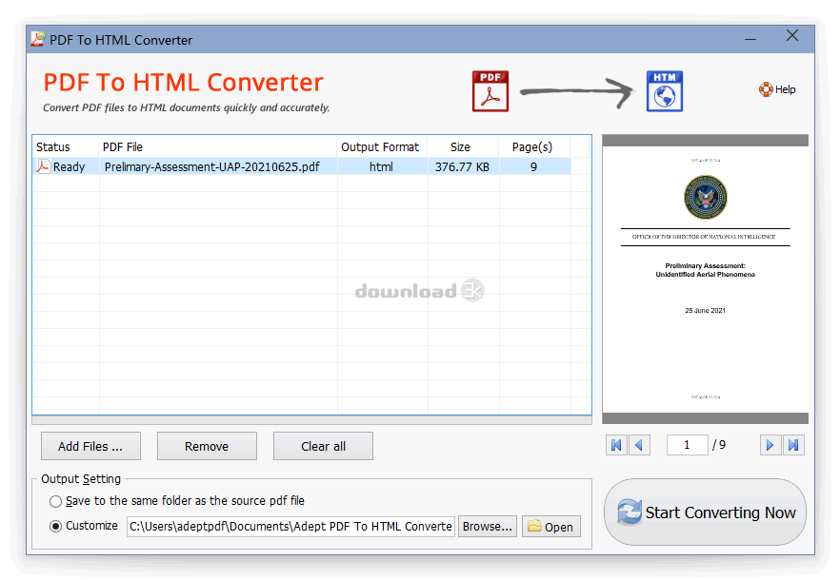The image size is (840, 580).
Task: Click the PDF icon beside Ready status
Action: (43, 166)
